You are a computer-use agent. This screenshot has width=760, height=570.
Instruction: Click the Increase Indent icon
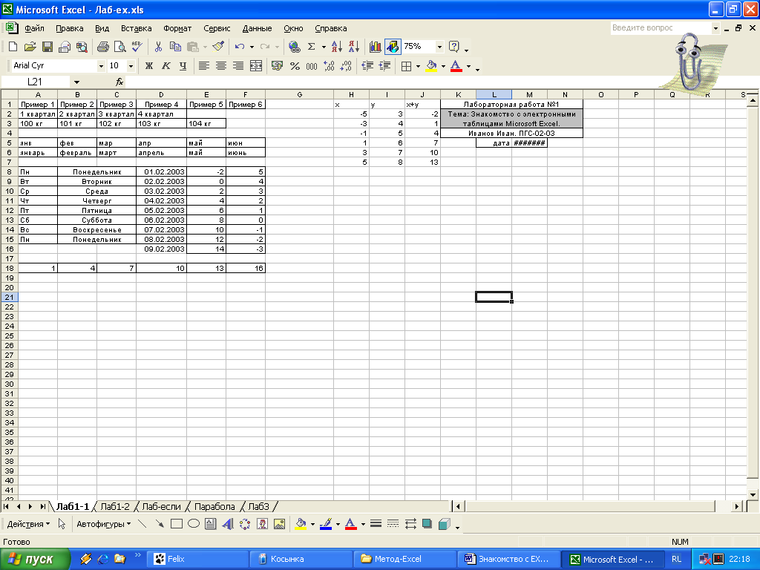click(x=385, y=66)
